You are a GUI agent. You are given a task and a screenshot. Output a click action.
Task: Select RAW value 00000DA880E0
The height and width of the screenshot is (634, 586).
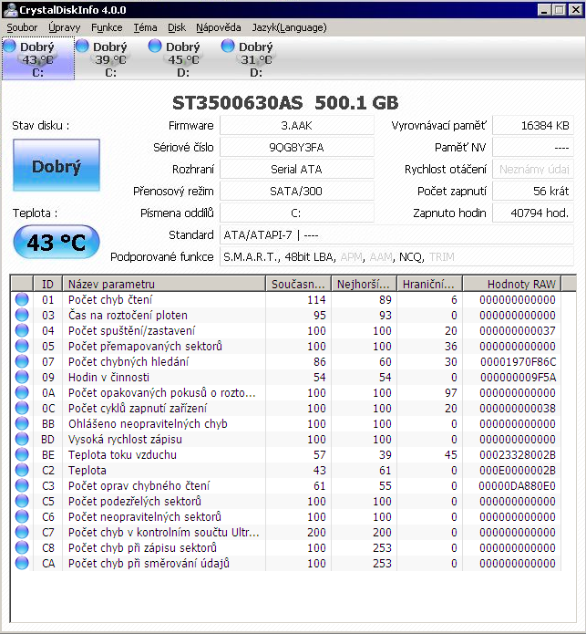coord(518,485)
